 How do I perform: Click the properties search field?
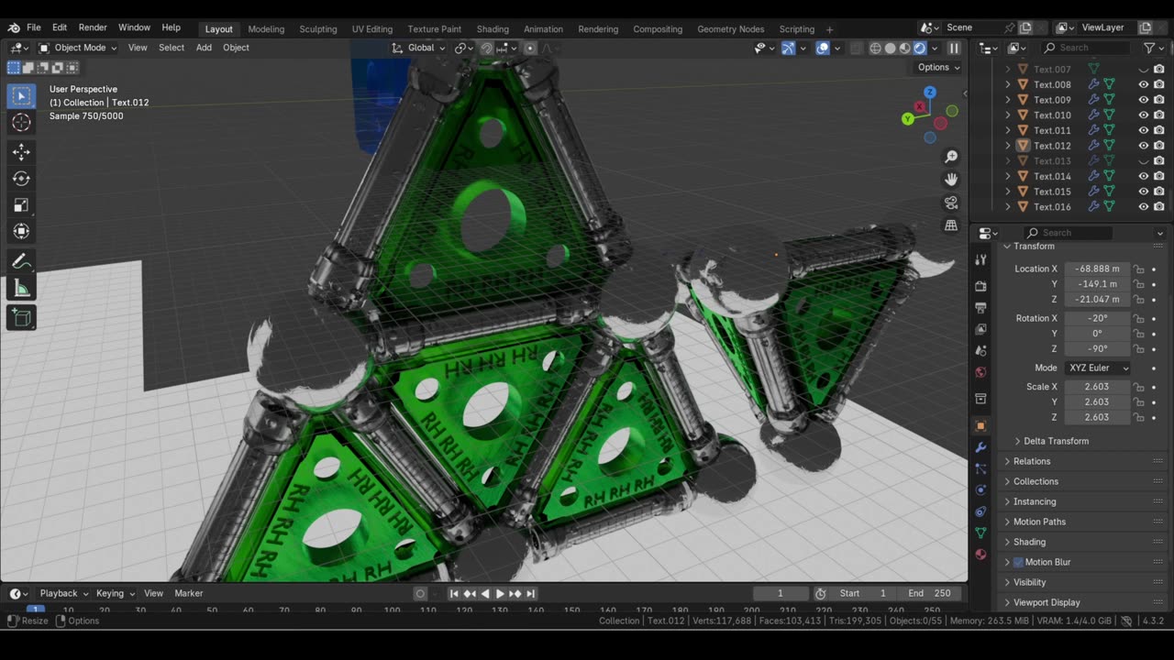click(1069, 233)
